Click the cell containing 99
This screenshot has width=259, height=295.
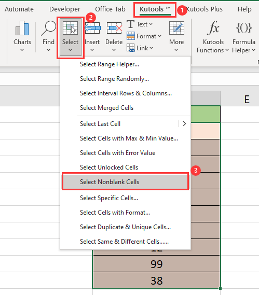157,264
